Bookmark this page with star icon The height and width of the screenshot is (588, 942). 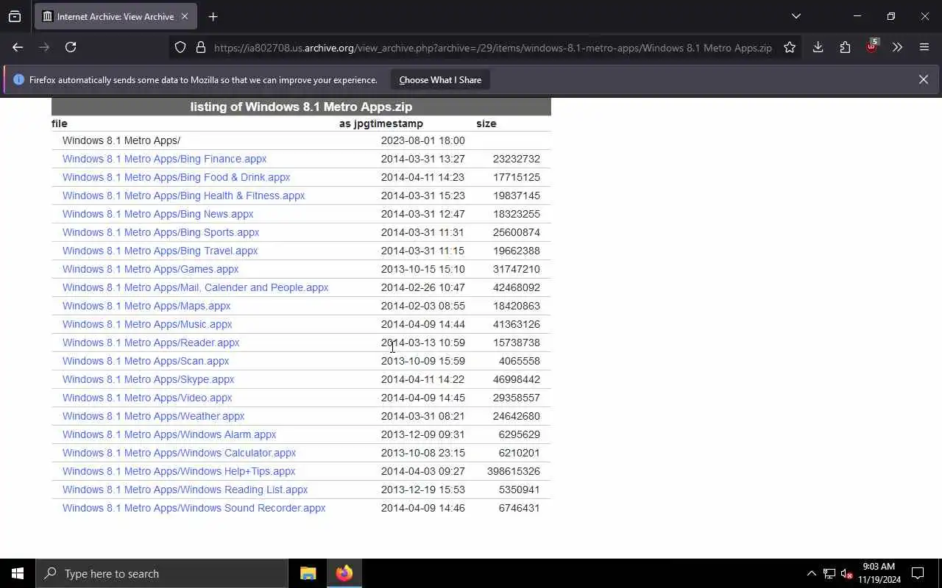[x=790, y=47]
